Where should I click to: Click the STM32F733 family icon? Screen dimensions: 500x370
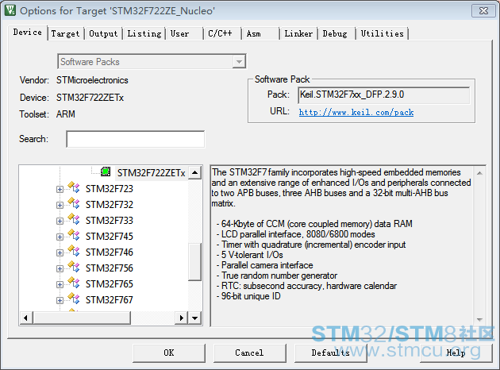[x=74, y=219]
